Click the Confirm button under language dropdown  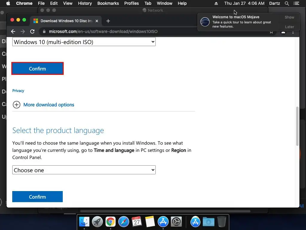(37, 196)
